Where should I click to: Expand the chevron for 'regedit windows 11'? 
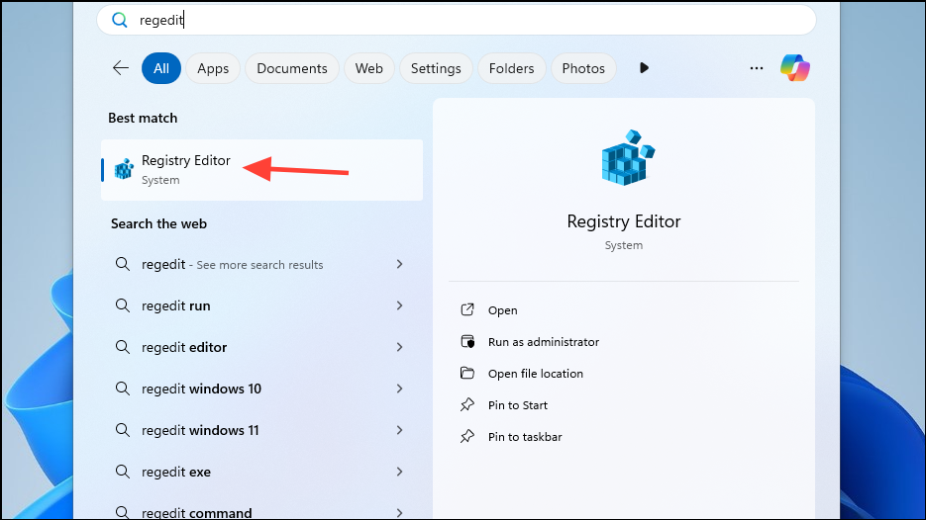tap(400, 430)
